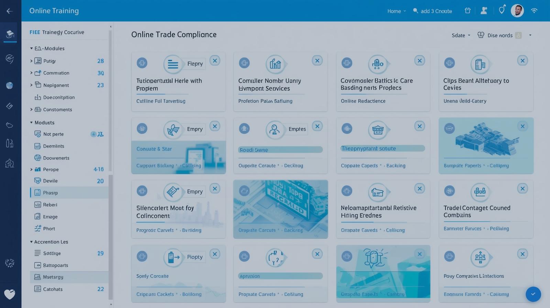Click the blue checkmark floating button
This screenshot has width=550, height=308.
tap(533, 294)
